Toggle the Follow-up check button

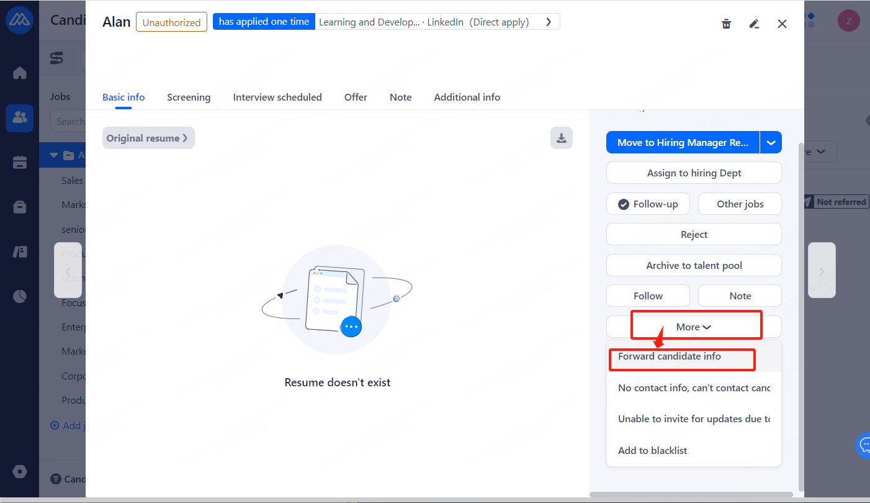pos(648,204)
